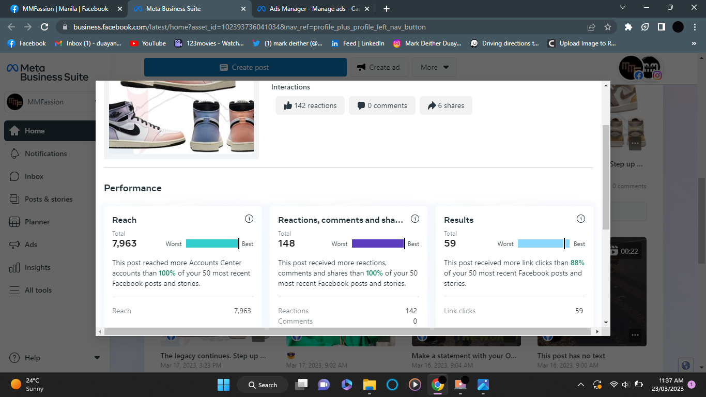Click the dialog's horizontal scrollbar
This screenshot has width=706, height=397.
point(346,331)
